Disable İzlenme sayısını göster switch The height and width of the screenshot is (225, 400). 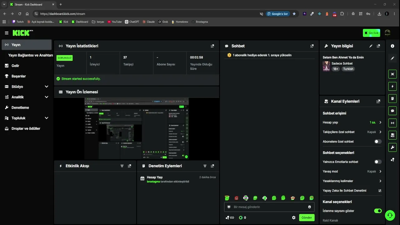[x=378, y=211]
